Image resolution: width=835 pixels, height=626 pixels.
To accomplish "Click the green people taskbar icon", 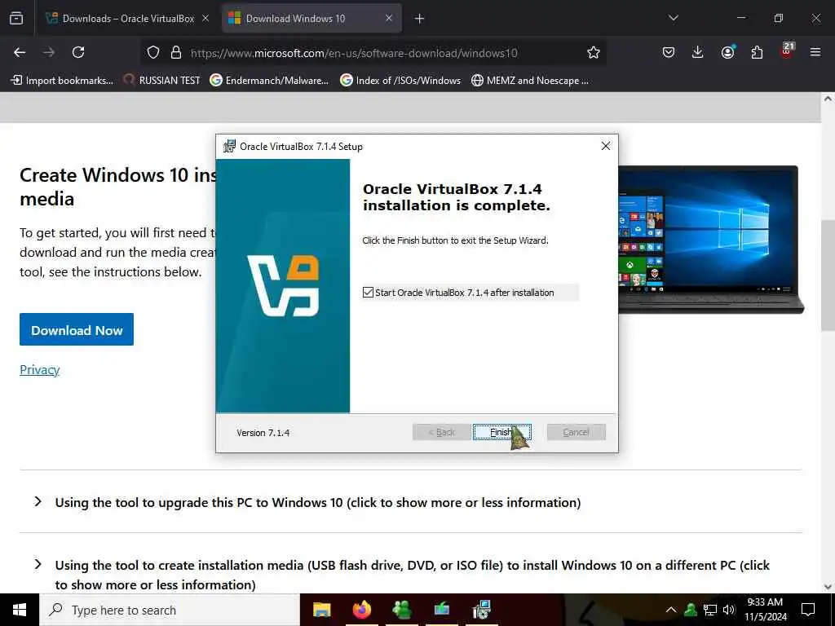I will (x=401, y=610).
